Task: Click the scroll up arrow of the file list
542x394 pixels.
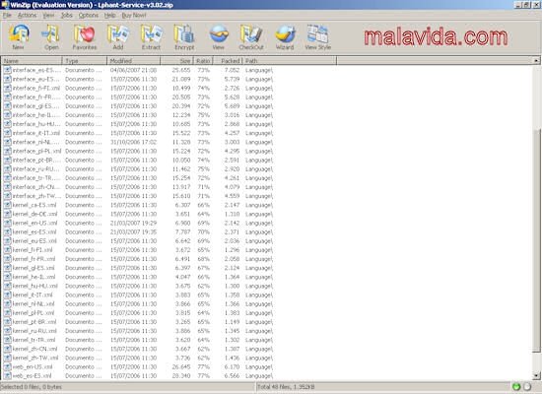Action: click(x=536, y=61)
